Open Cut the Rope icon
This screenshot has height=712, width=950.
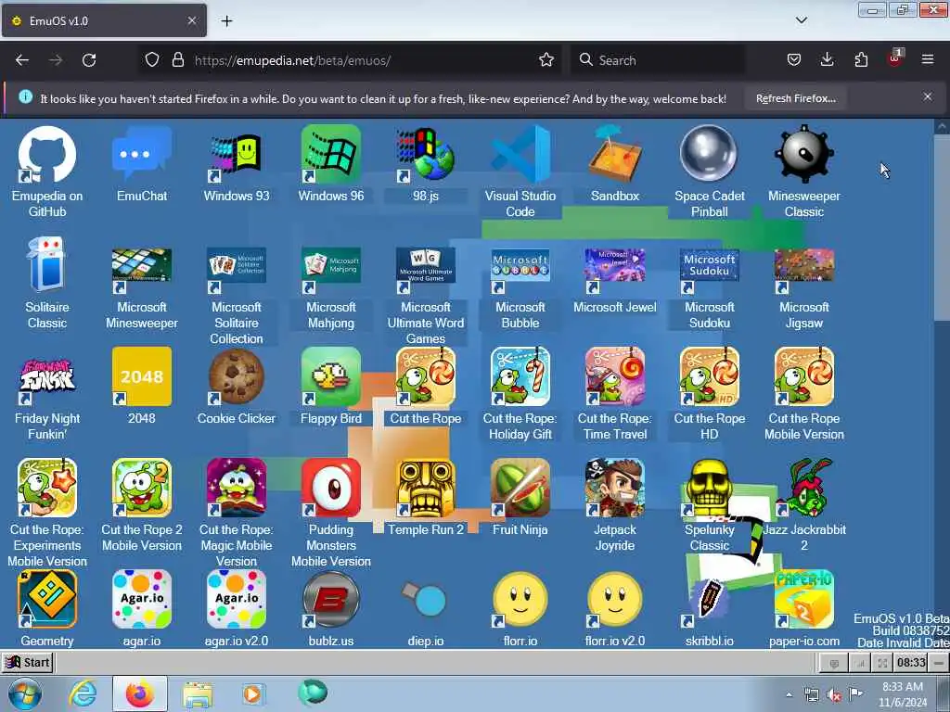click(x=425, y=376)
